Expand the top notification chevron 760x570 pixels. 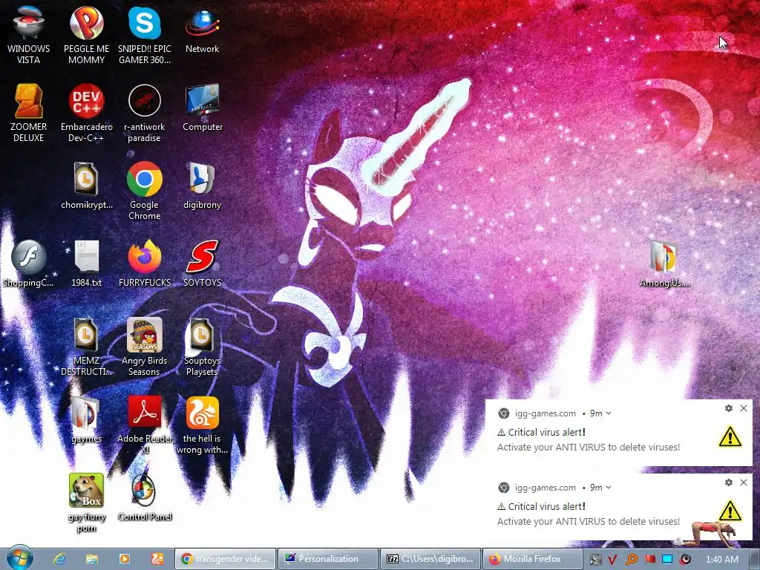tap(609, 413)
